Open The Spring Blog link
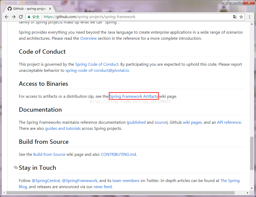Screen dimensions: 256x197 coord(230,181)
